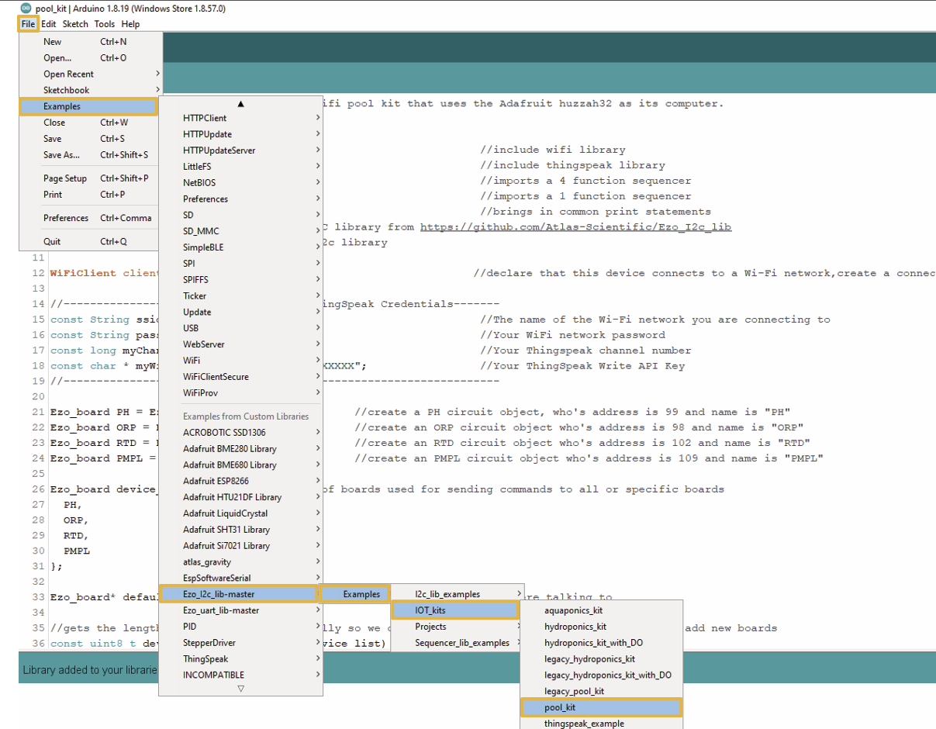The height and width of the screenshot is (729, 936).
Task: Choose New from File menu
Action: point(91,42)
